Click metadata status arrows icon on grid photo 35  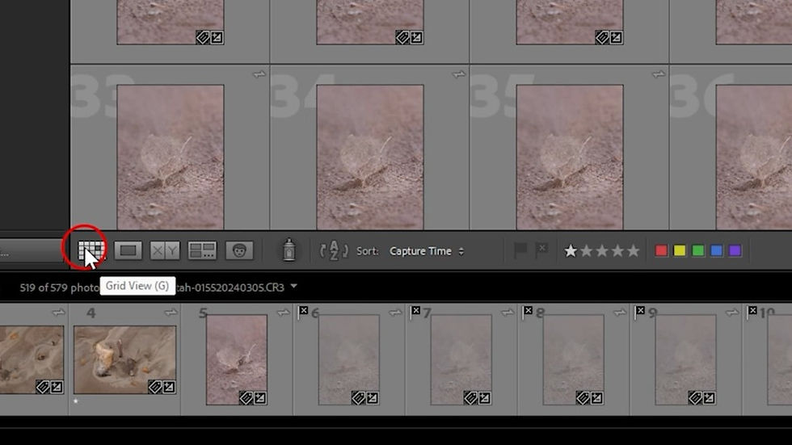pos(658,74)
